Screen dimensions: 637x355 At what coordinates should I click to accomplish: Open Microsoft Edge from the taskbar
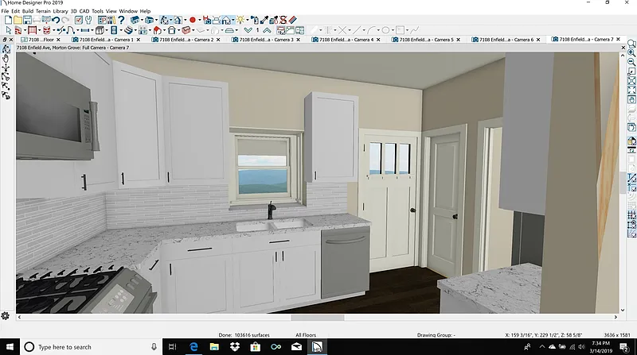(x=193, y=347)
